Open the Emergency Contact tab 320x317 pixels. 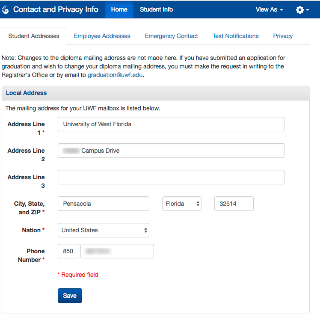[x=172, y=36]
